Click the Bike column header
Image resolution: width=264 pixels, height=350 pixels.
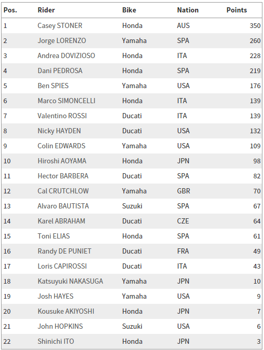(129, 10)
